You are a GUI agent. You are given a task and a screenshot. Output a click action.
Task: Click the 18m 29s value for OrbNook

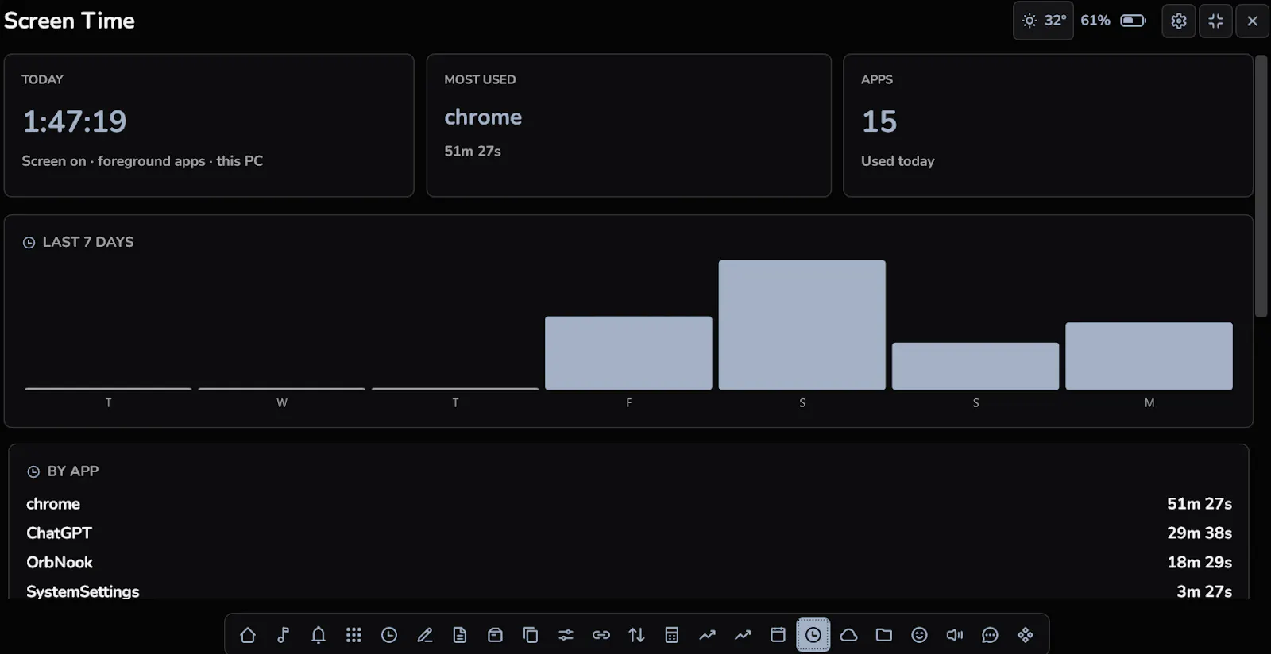click(x=1200, y=563)
